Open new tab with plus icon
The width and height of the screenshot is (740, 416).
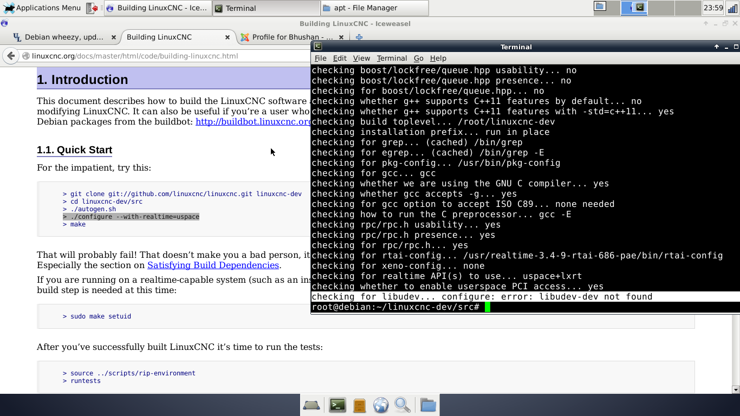pos(359,37)
